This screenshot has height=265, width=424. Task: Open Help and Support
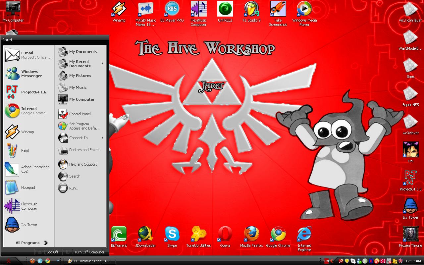pyautogui.click(x=80, y=164)
